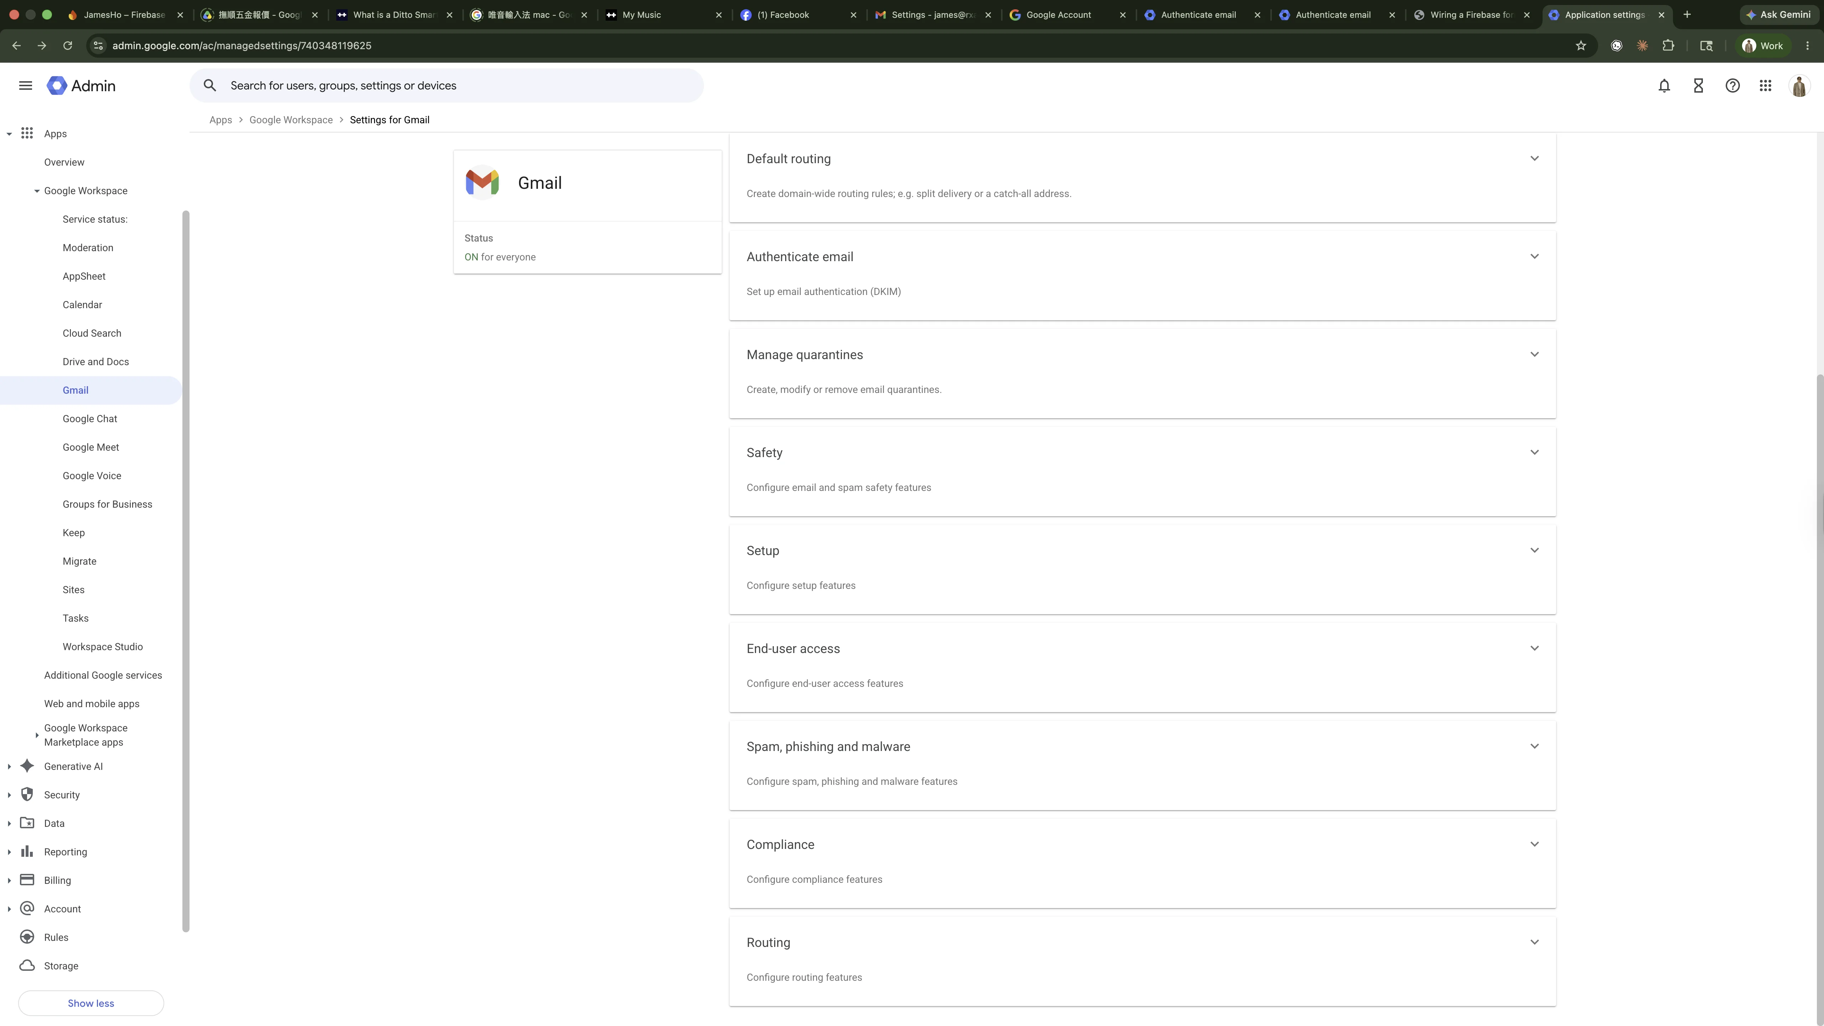Click the Billing card icon
The height and width of the screenshot is (1026, 1824).
27,880
